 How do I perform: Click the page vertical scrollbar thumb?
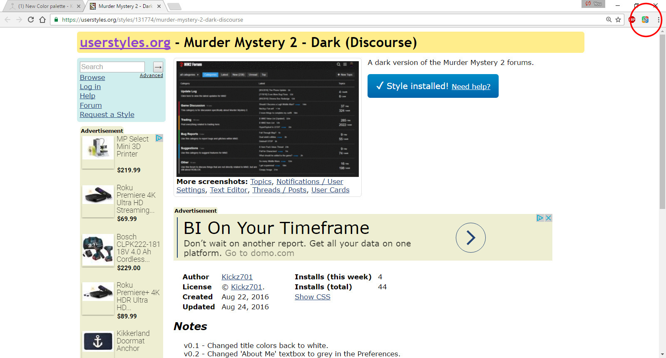pos(662,121)
